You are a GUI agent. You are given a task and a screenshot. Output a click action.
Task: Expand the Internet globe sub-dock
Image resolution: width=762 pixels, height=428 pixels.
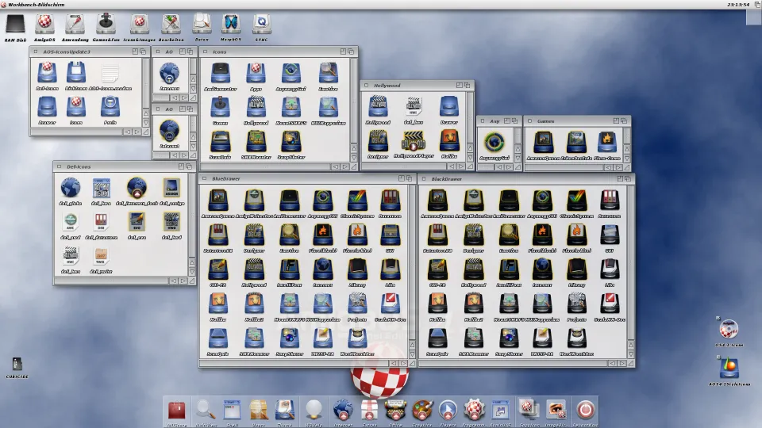343,409
